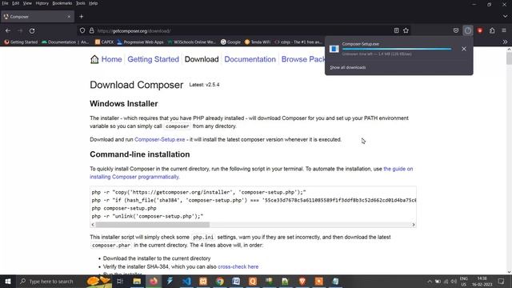Close the Composer tab
The width and height of the screenshot is (512, 288).
pos(69,16)
